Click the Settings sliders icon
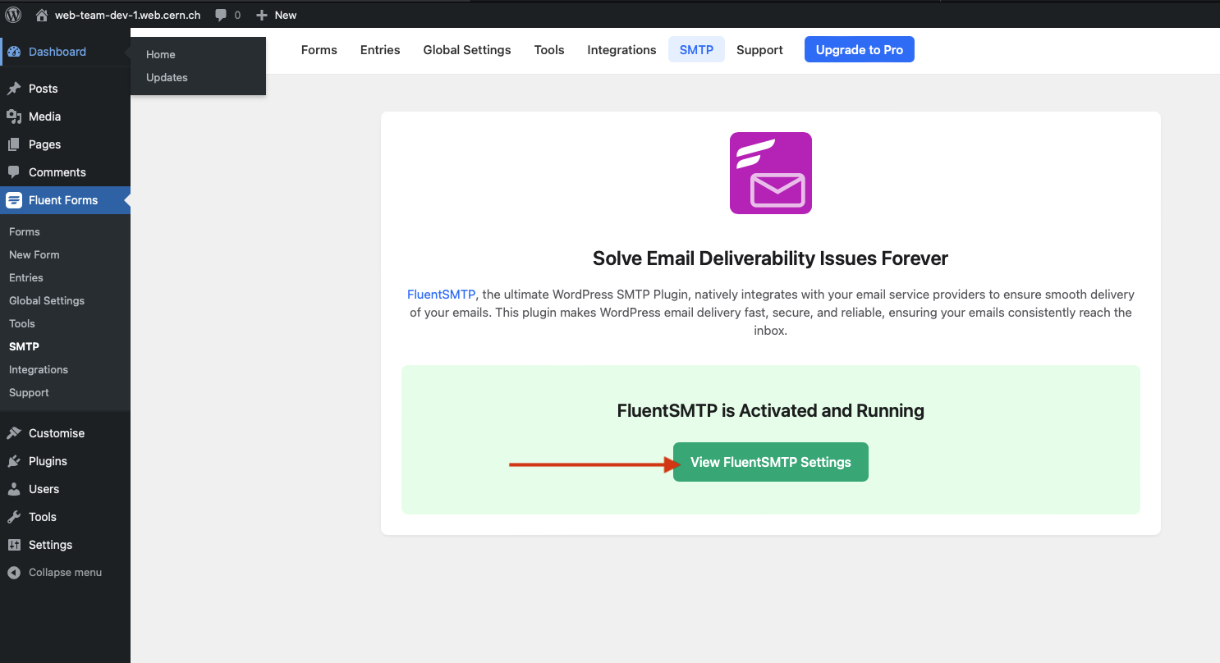Image resolution: width=1220 pixels, height=663 pixels. [x=14, y=545]
